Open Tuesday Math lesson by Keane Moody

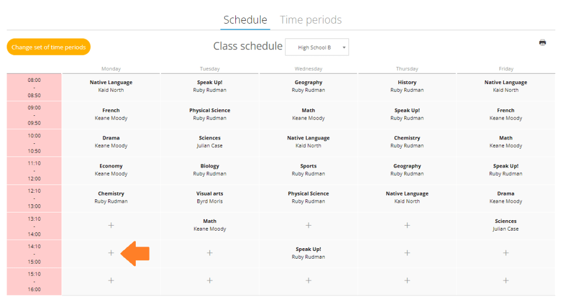[x=209, y=225]
